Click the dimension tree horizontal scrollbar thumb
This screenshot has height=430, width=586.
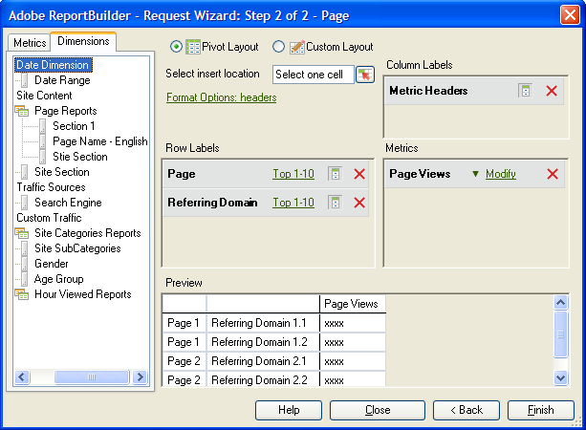point(92,376)
